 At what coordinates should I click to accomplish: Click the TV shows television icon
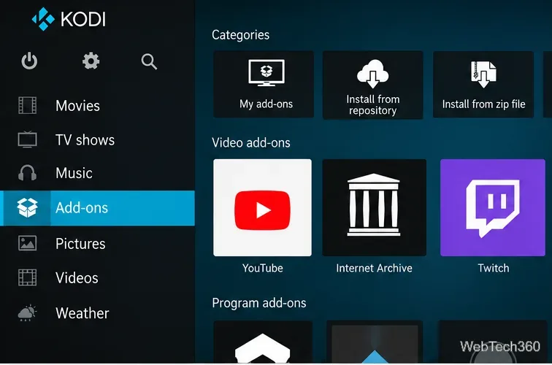tap(28, 139)
